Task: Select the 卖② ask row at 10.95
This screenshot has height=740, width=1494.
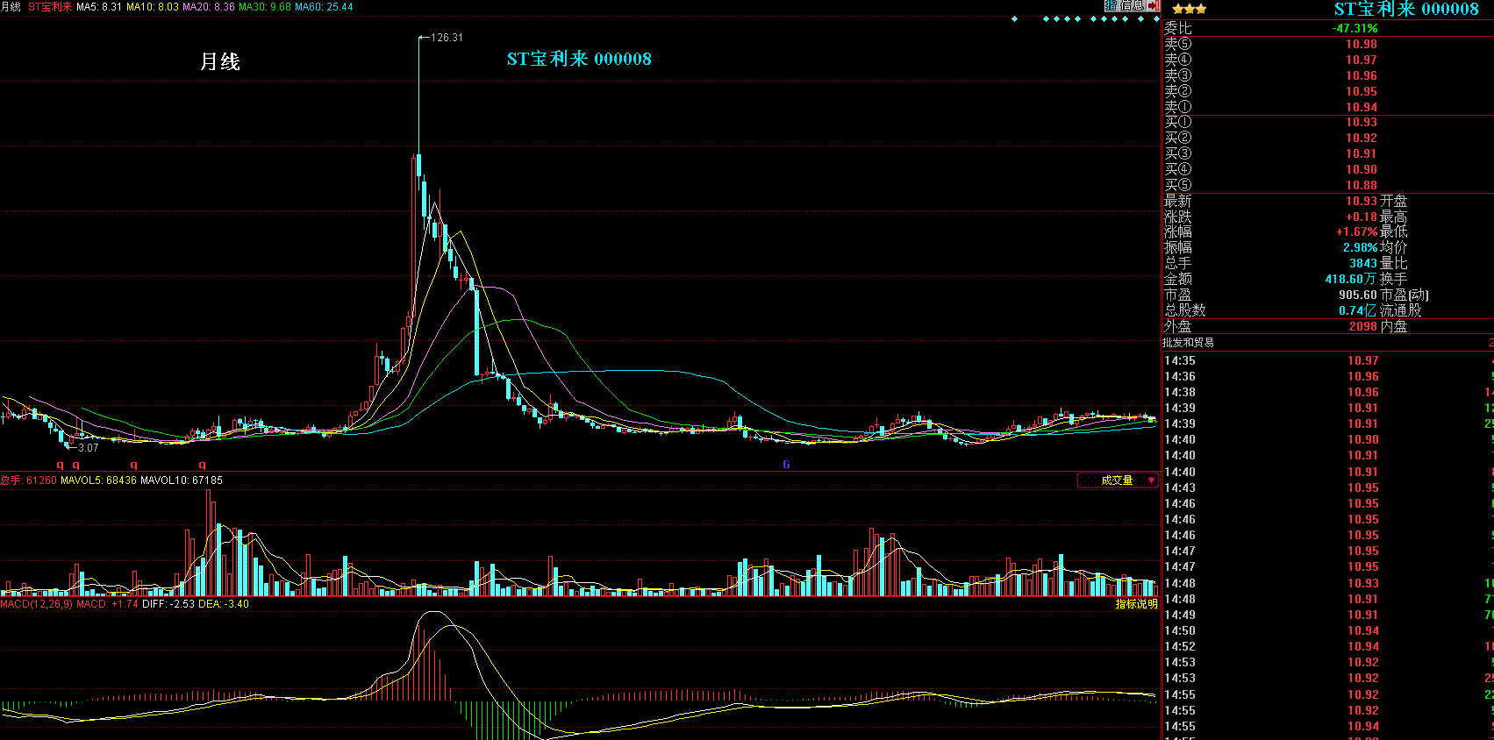Action: pyautogui.click(x=1328, y=91)
